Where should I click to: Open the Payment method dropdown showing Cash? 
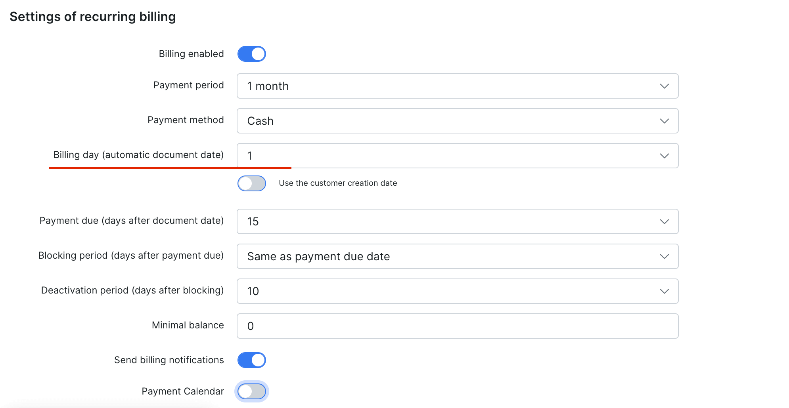coord(458,121)
